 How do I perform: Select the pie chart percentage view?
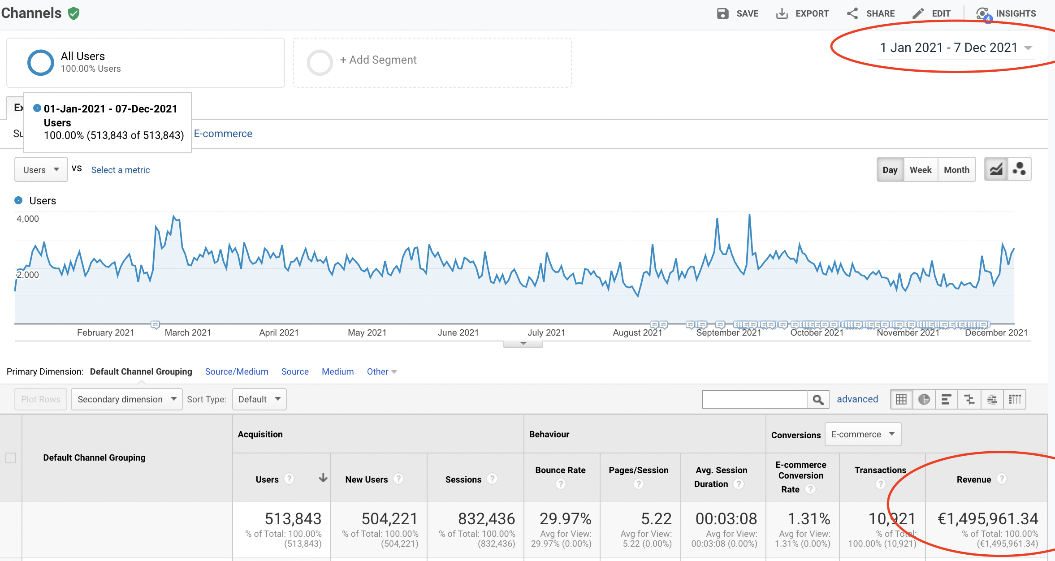tap(924, 399)
